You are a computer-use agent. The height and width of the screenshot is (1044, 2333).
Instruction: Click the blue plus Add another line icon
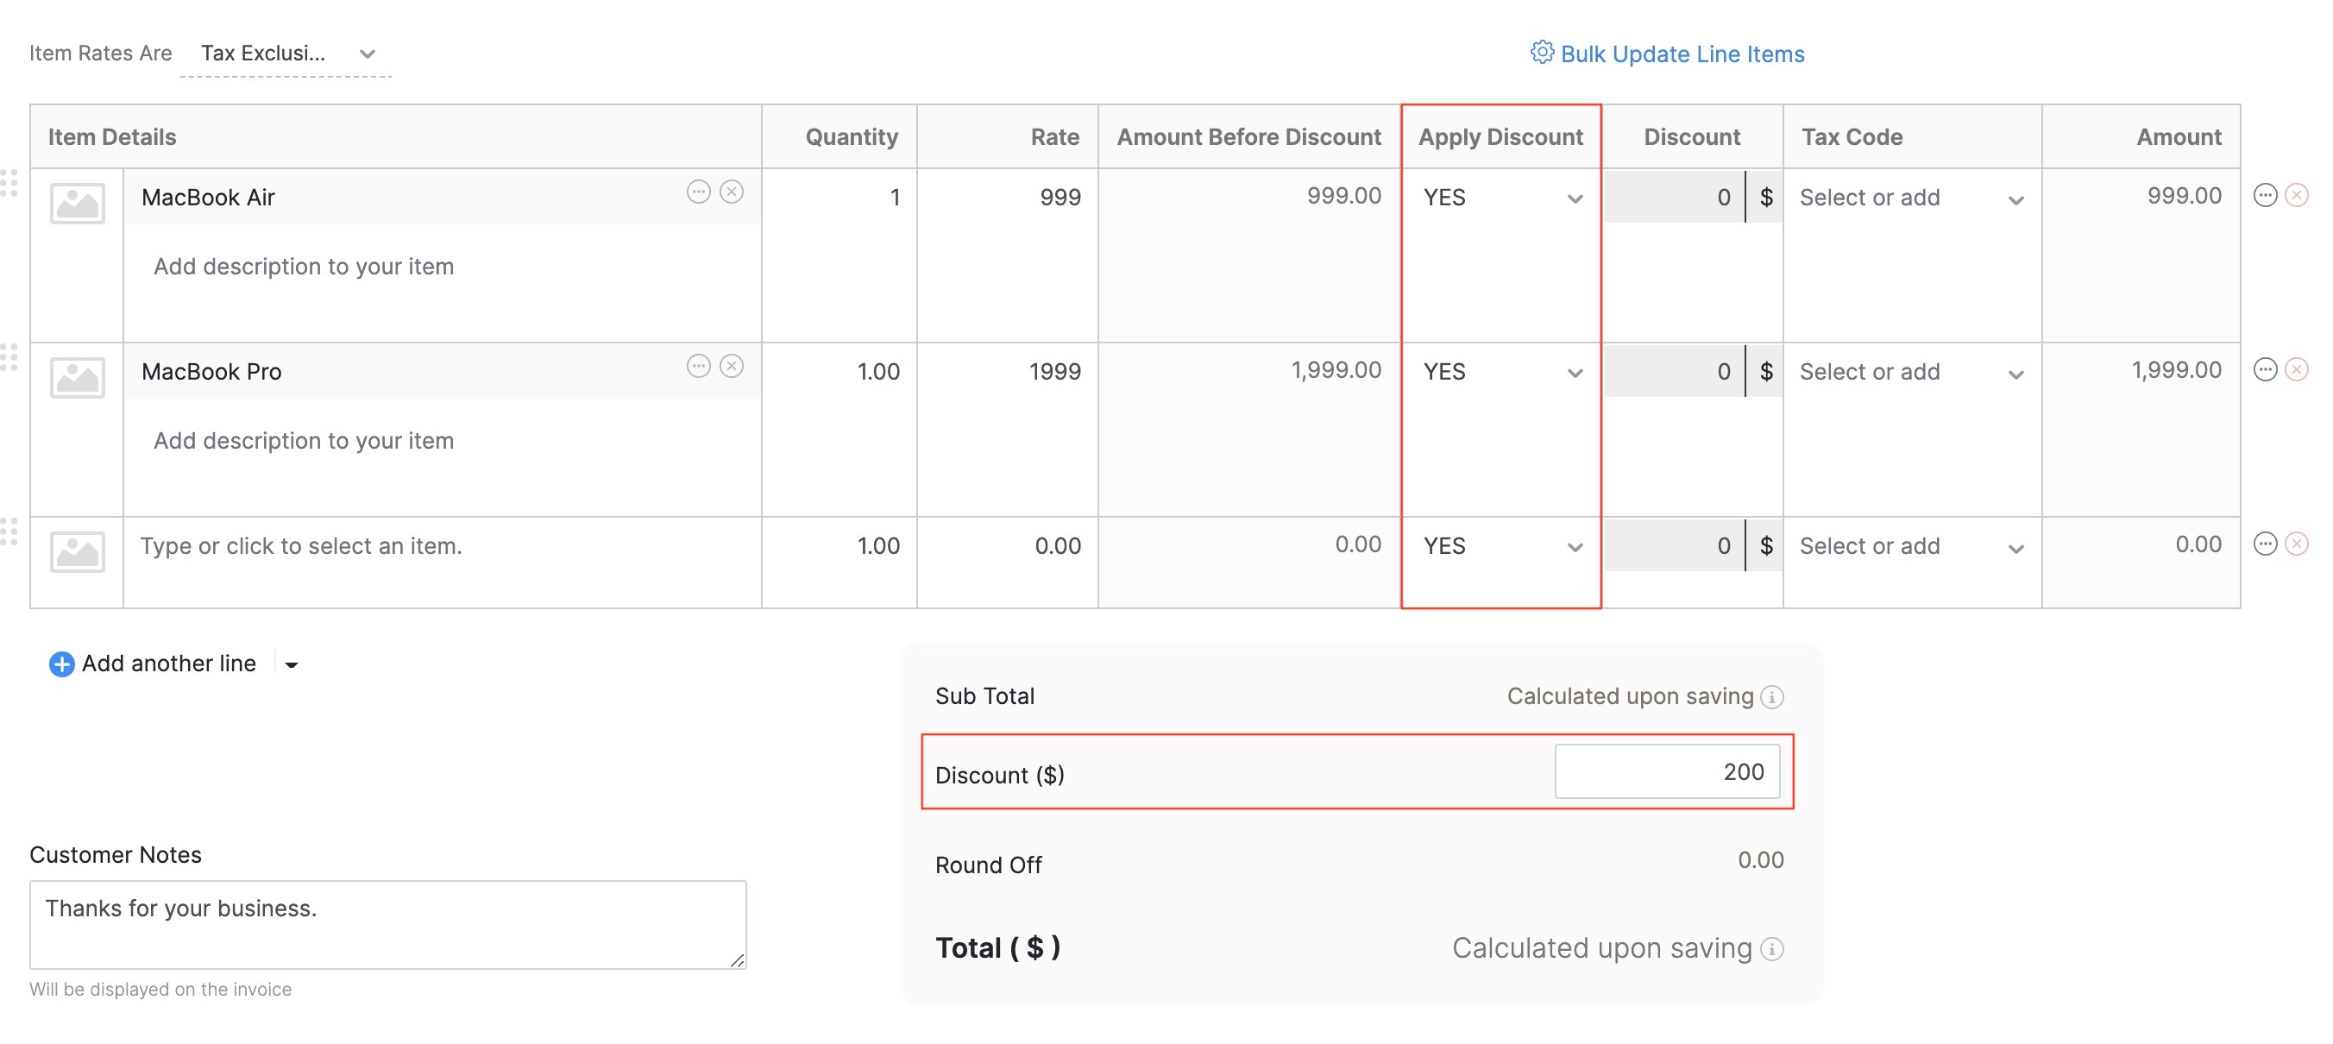pyautogui.click(x=61, y=664)
